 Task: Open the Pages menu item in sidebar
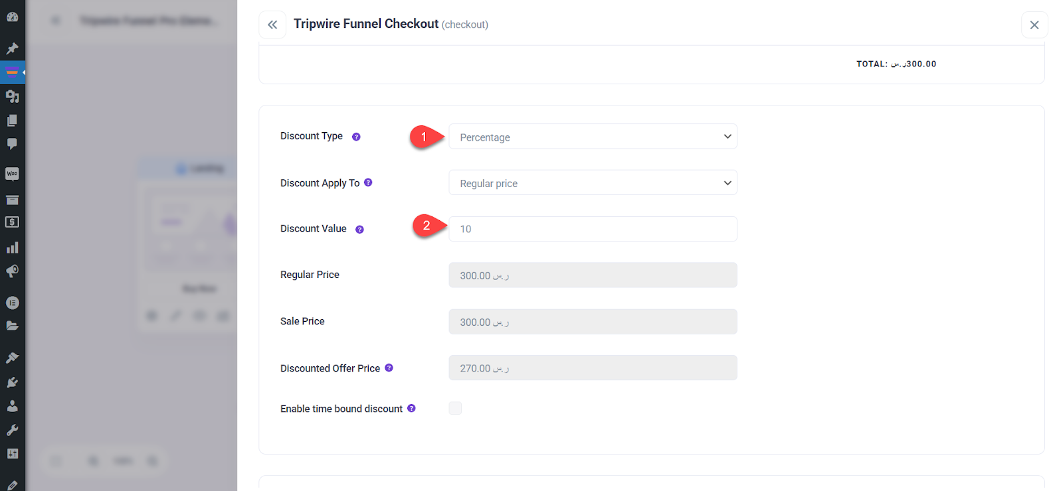(12, 120)
